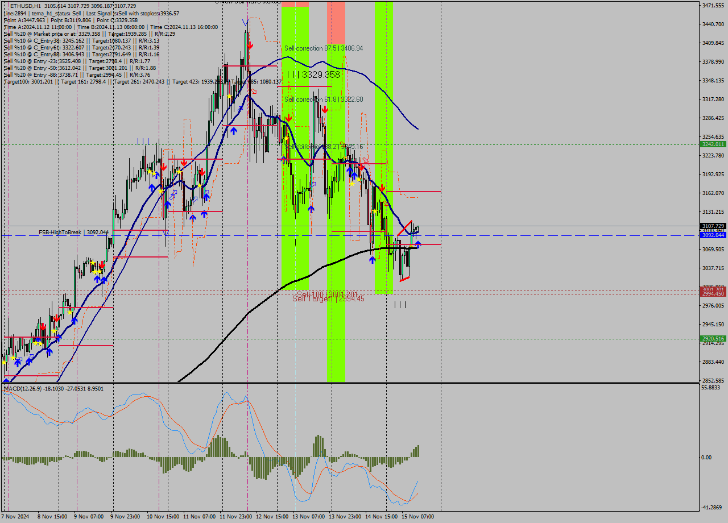Click the 'Target100: 3001.201' info line
The height and width of the screenshot is (523, 728).
[143, 81]
